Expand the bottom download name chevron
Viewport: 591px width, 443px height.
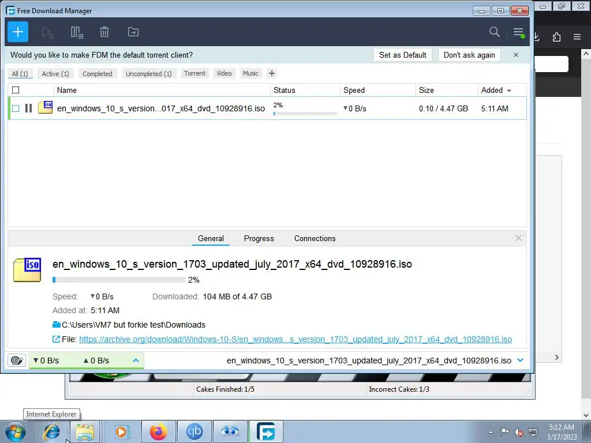pyautogui.click(x=521, y=361)
